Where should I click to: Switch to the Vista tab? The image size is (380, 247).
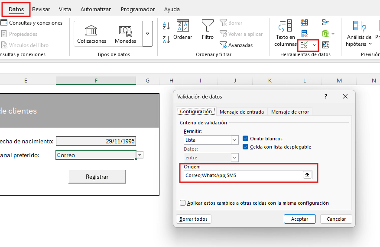[x=65, y=9]
